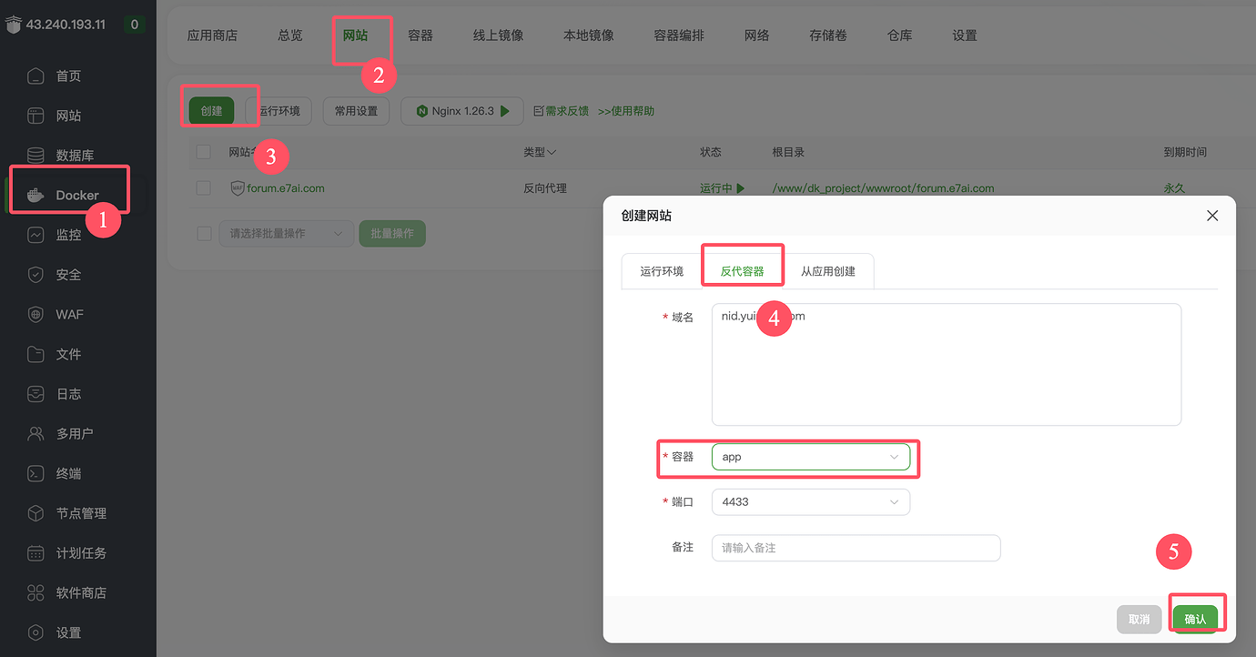
Task: Open the 设置 top tab
Action: coord(965,35)
